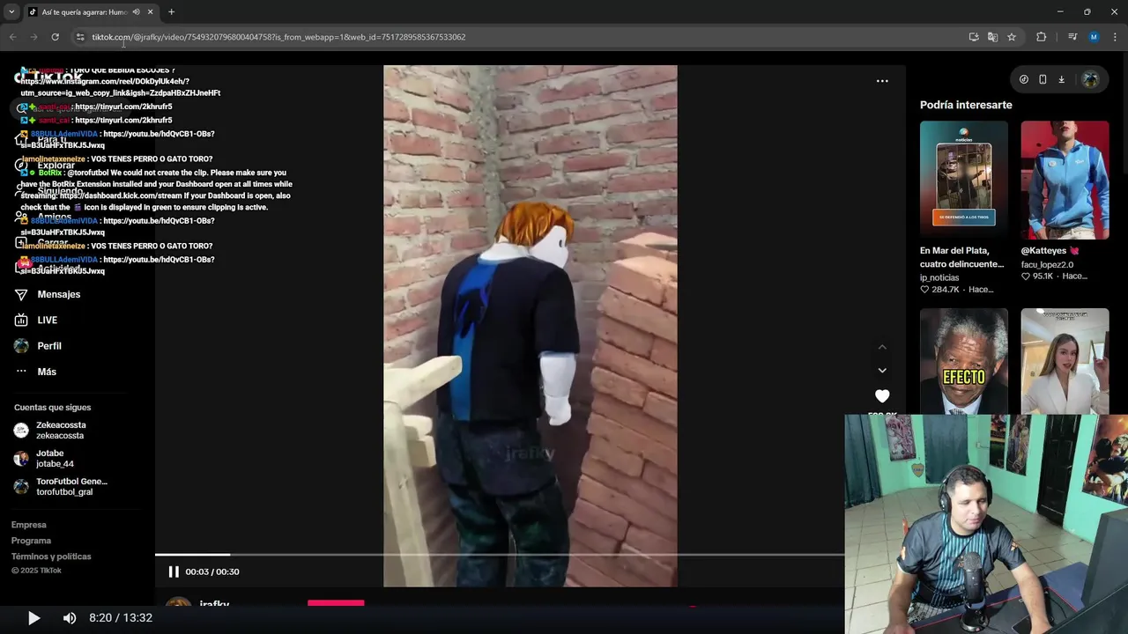Seek on the TikTok video progress bar

(500, 555)
